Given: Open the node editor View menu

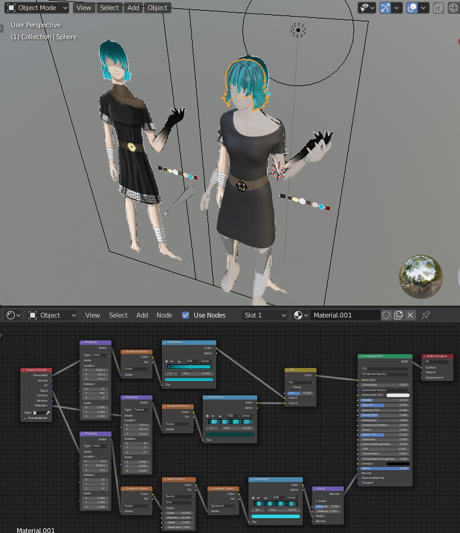Looking at the screenshot, I should point(92,315).
